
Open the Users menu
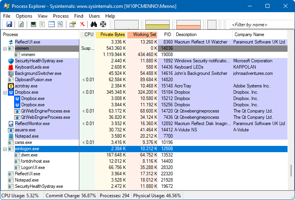pyautogui.click(x=94, y=16)
